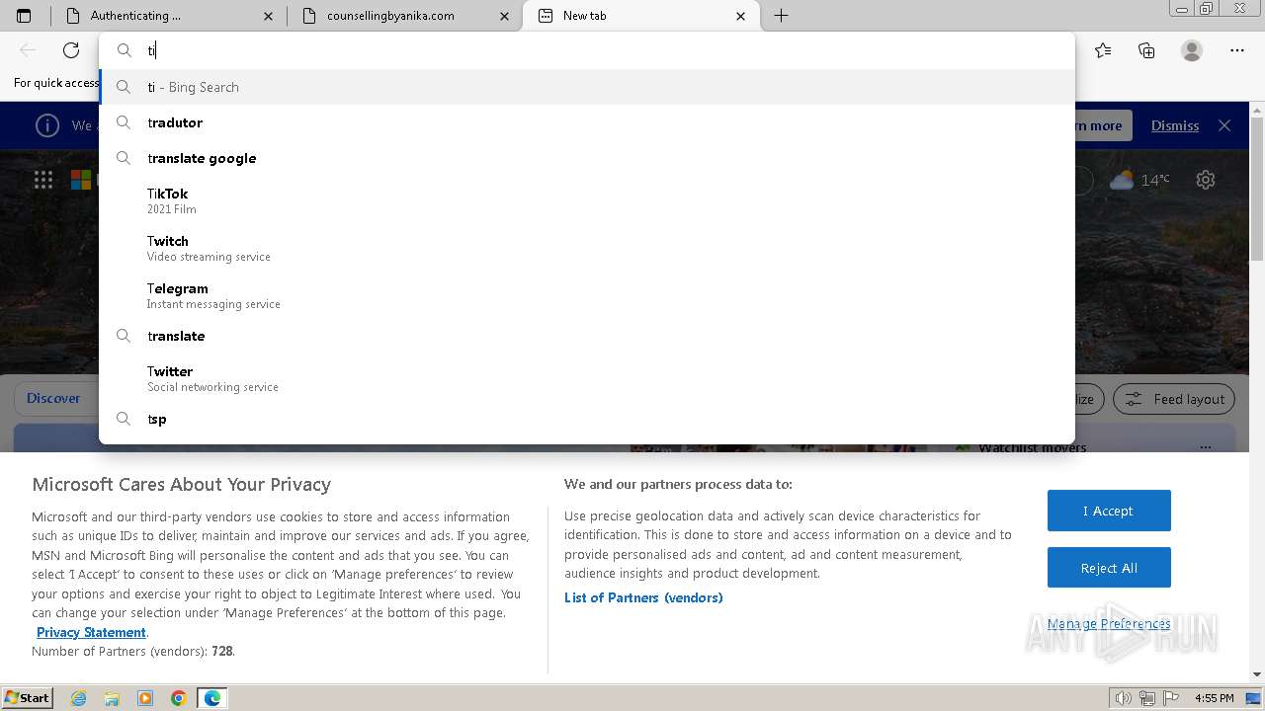Open List of Partners (vendors) link
Image resolution: width=1265 pixels, height=711 pixels.
tap(643, 597)
